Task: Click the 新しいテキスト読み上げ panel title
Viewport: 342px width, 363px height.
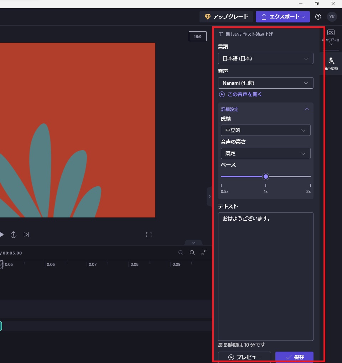Action: point(249,34)
